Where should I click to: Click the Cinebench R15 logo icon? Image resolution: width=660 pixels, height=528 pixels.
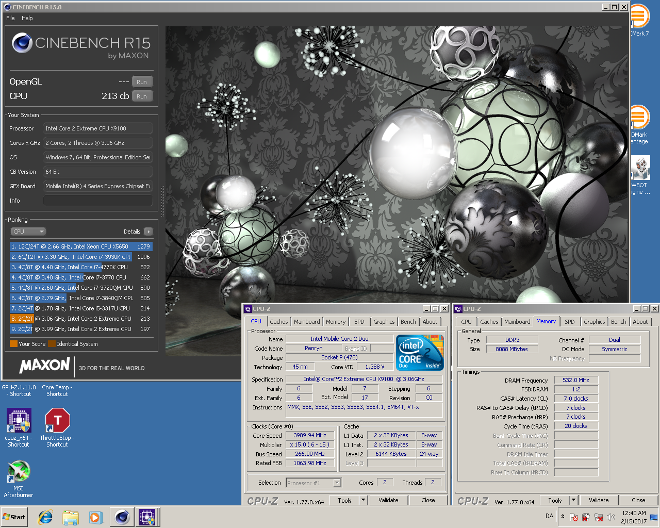point(22,43)
